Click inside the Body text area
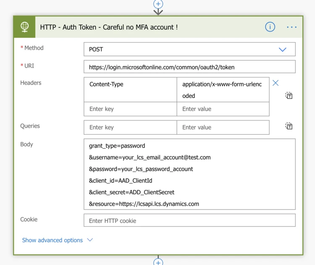This screenshot has width=315, height=265. point(189,174)
